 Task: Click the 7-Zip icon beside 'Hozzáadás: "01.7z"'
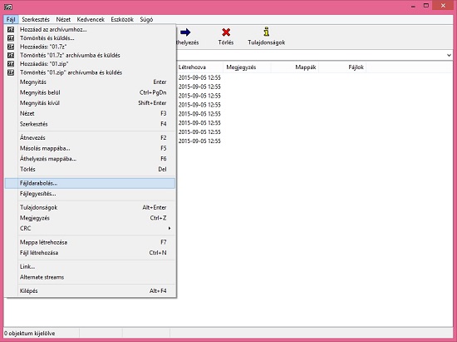[11, 47]
